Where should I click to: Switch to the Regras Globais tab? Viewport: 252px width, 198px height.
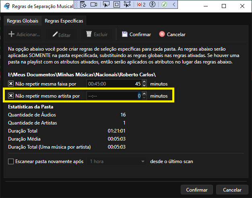pos(23,20)
